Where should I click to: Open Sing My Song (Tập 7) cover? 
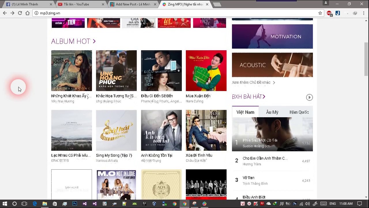(116, 130)
